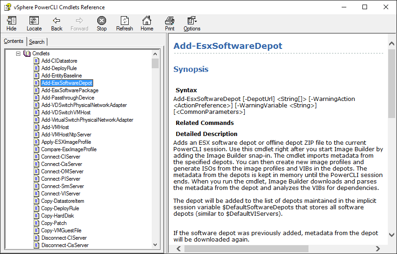The image size is (397, 254).
Task: Open the Copy-Patch topic
Action: [54, 223]
